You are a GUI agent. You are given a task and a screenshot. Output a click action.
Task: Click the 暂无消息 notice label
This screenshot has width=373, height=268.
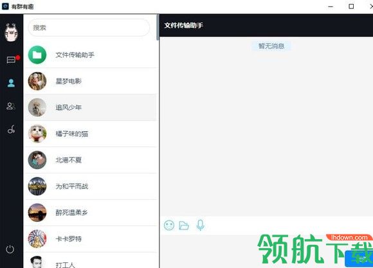[x=271, y=46]
